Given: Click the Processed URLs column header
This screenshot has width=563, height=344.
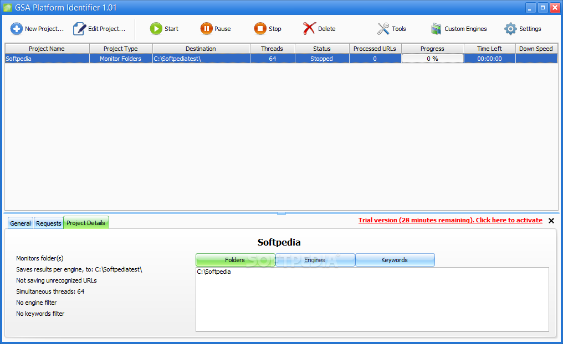Looking at the screenshot, I should pos(375,48).
